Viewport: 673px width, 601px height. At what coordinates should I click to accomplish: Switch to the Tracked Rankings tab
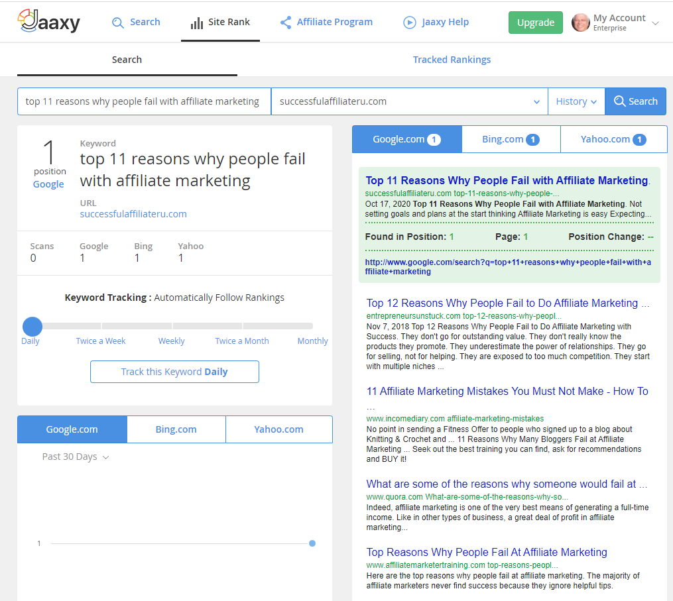coord(452,60)
